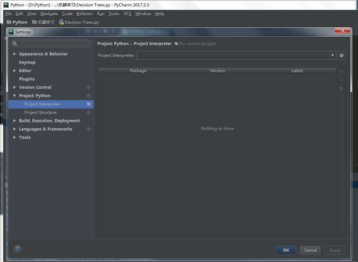This screenshot has height=262, width=358.
Task: Click the copy icon beside Project Interpreter row
Action: tap(89, 104)
